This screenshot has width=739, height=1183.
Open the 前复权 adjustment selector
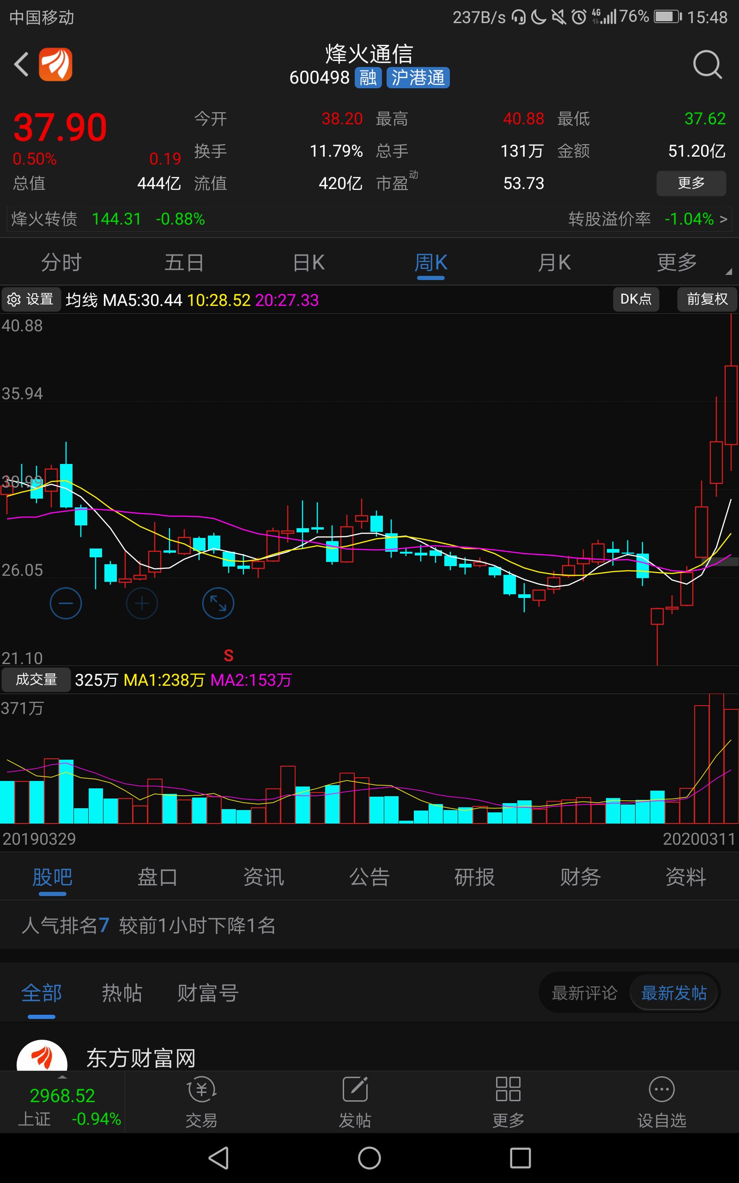coord(707,299)
